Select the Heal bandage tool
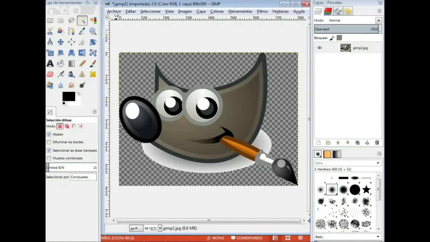 pos(93,74)
